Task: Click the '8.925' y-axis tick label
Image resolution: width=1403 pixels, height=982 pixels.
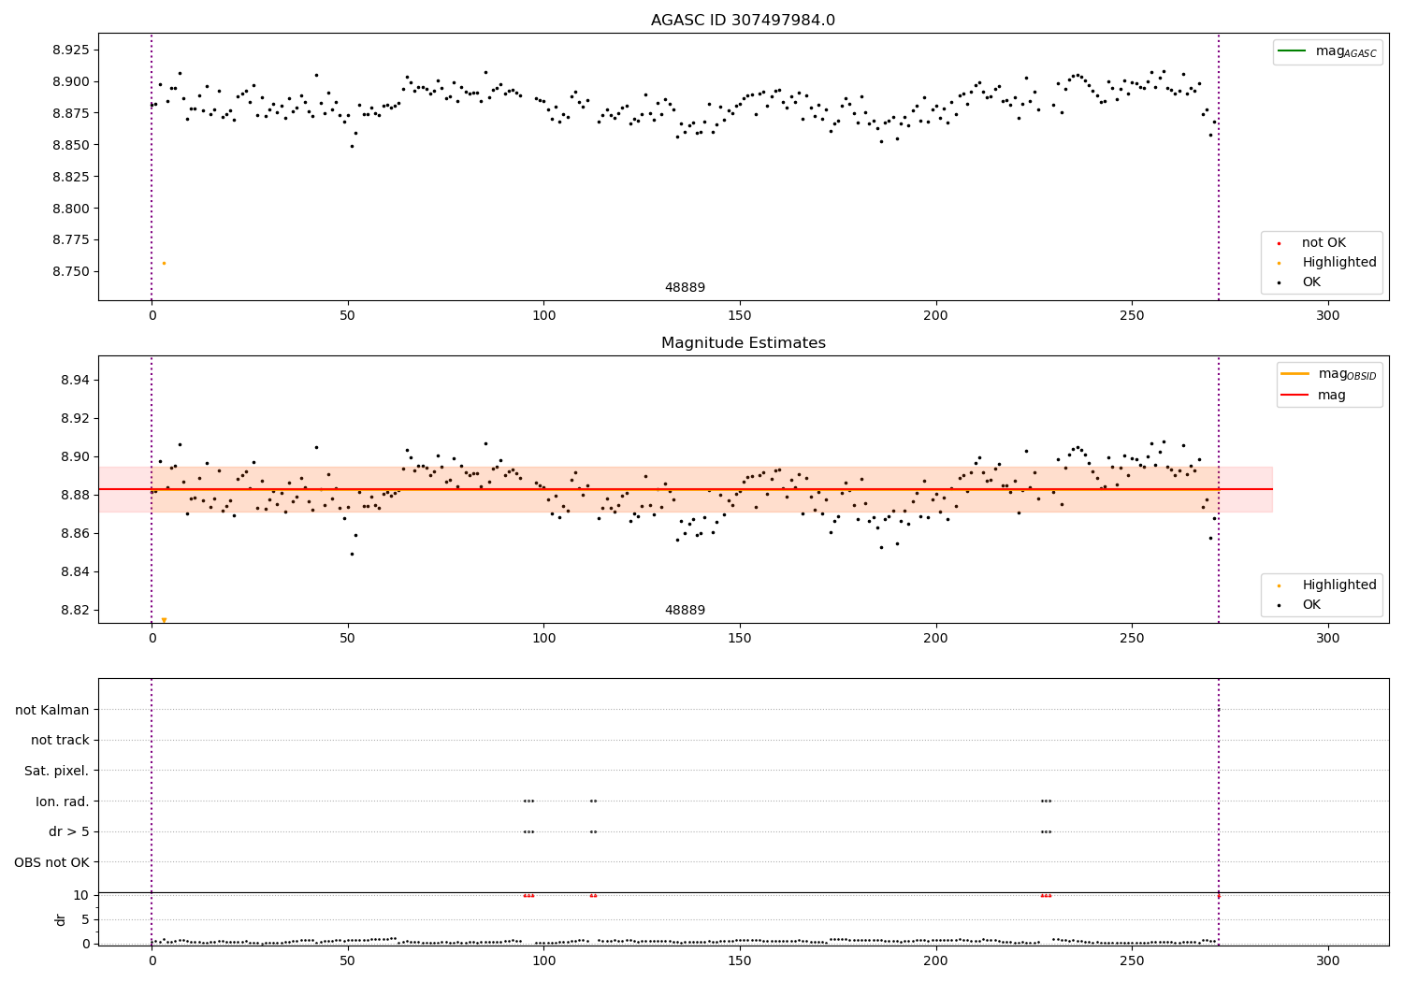Action: [70, 50]
